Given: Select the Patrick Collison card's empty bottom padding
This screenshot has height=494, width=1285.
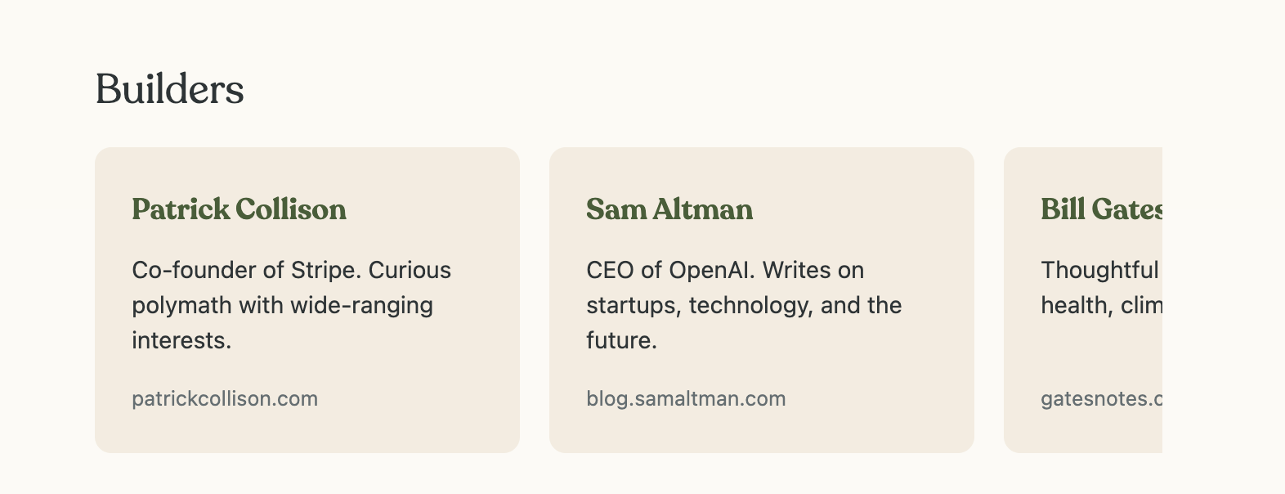Looking at the screenshot, I should [307, 433].
